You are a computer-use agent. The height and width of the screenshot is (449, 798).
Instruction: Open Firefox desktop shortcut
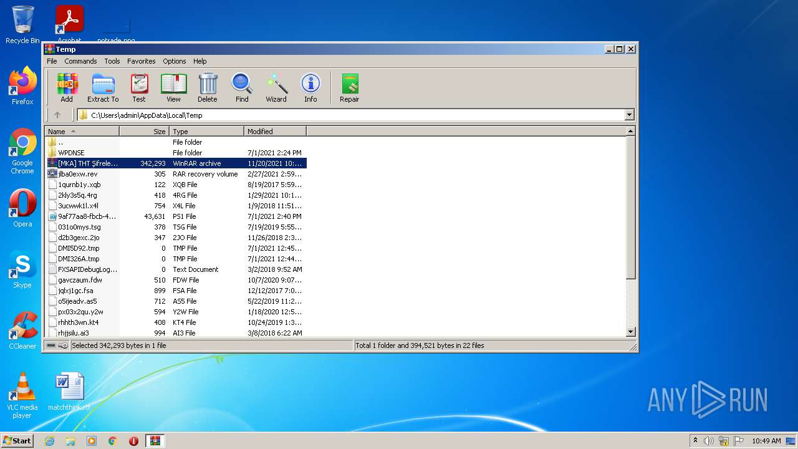[x=22, y=86]
